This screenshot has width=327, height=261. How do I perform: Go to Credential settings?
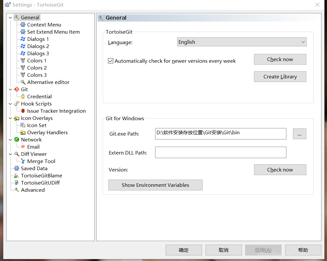(x=39, y=97)
